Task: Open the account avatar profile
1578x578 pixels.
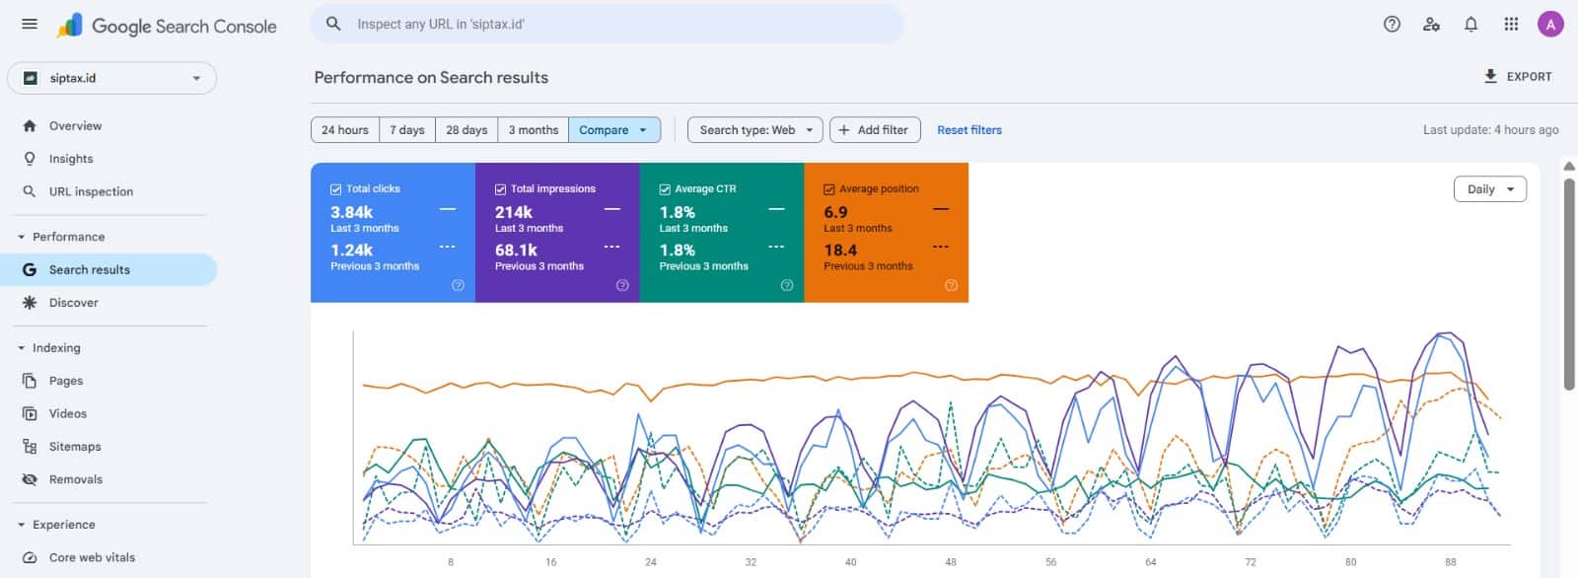Action: pos(1550,25)
